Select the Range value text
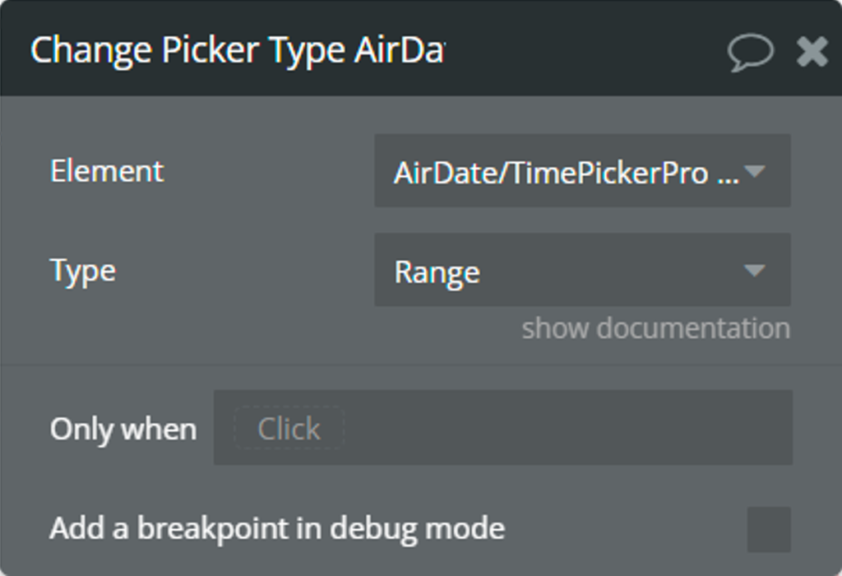This screenshot has height=576, width=842. pos(437,273)
